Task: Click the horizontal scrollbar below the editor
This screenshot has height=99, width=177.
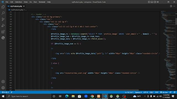Action: coord(77,90)
